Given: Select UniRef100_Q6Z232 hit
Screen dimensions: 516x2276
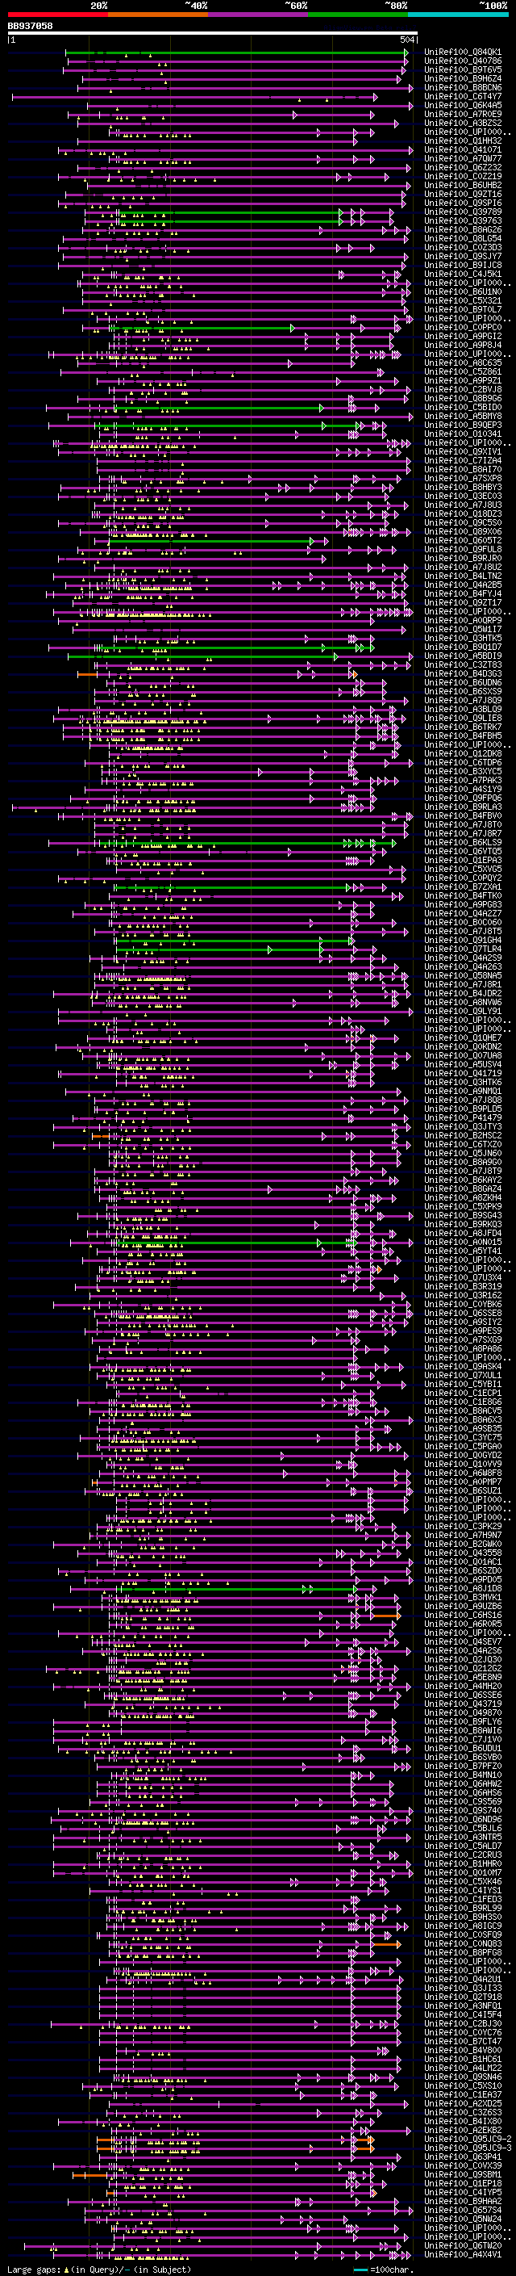Looking at the screenshot, I should click(462, 168).
